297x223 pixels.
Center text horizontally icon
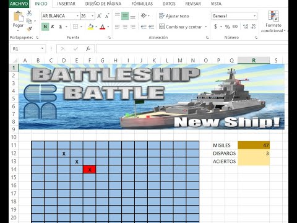pyautogui.click(x=125, y=27)
